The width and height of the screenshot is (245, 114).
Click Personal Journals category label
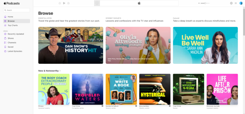(x=213, y=106)
